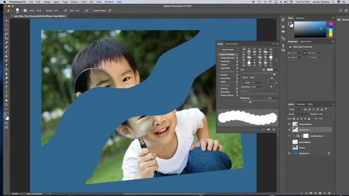The height and width of the screenshot is (196, 349).
Task: Toggle the Brush panel from options bar
Action: coord(25,11)
